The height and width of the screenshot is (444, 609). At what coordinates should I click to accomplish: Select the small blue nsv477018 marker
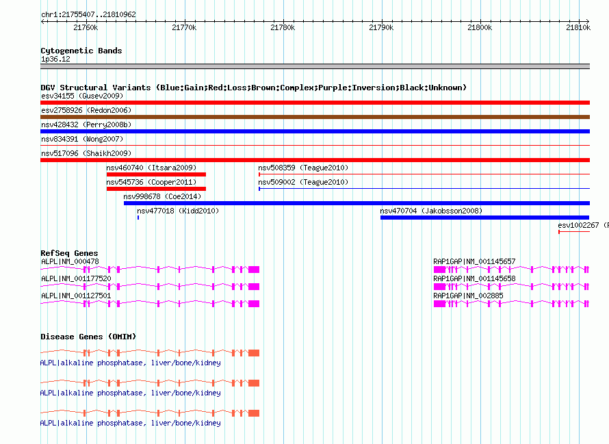[x=138, y=218]
